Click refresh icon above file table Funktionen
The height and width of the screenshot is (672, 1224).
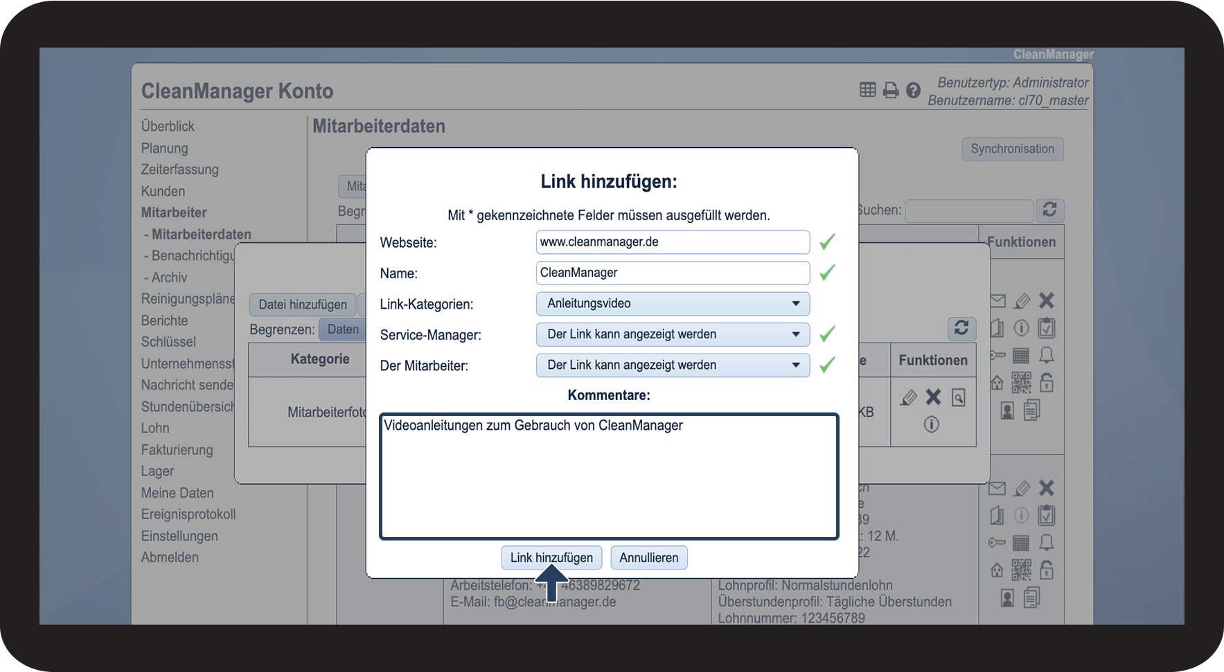(961, 328)
